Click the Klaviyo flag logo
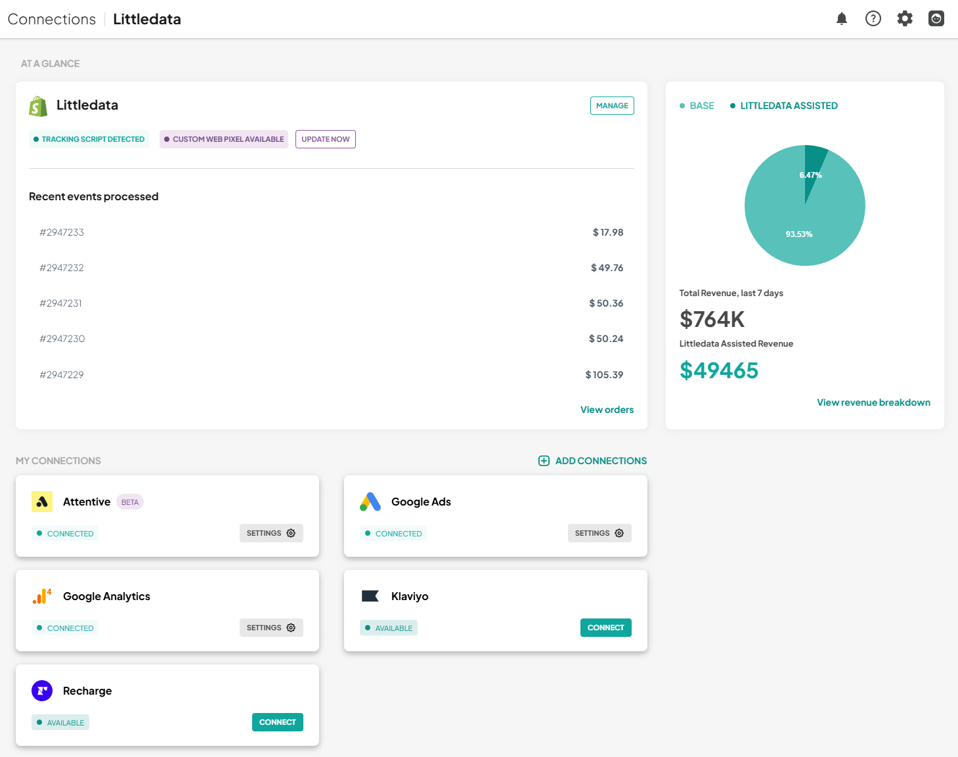This screenshot has width=958, height=757. pos(370,596)
